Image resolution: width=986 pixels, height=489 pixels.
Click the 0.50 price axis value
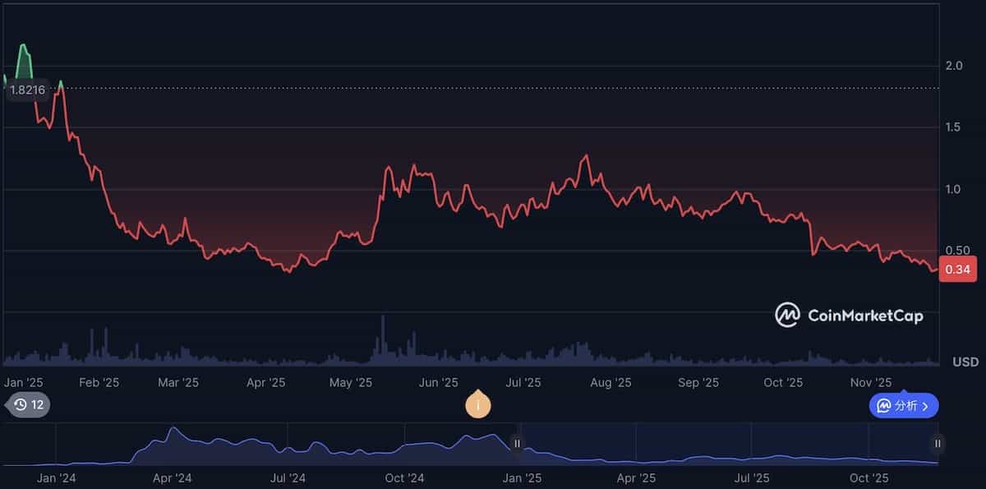click(956, 251)
